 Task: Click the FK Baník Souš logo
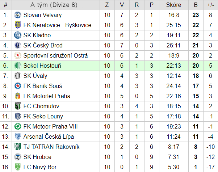point(18,86)
